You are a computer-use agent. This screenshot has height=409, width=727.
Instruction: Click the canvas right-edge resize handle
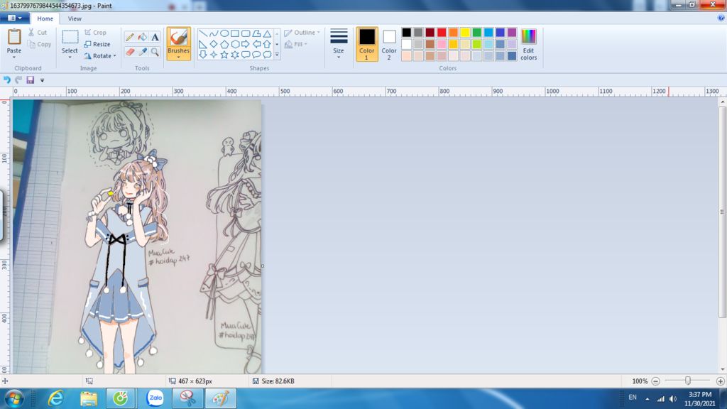click(x=263, y=266)
